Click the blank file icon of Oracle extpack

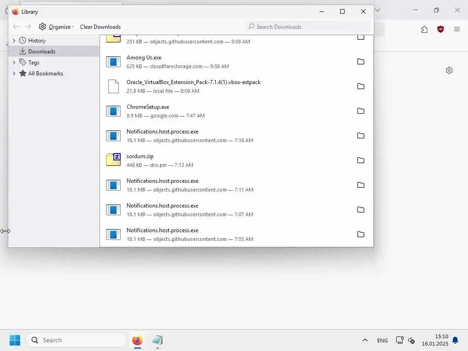click(x=113, y=86)
